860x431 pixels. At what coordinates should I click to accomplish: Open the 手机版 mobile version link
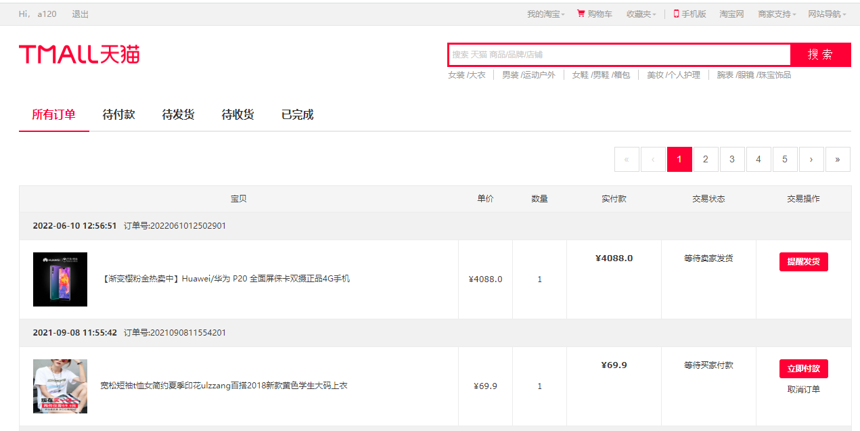tap(689, 14)
